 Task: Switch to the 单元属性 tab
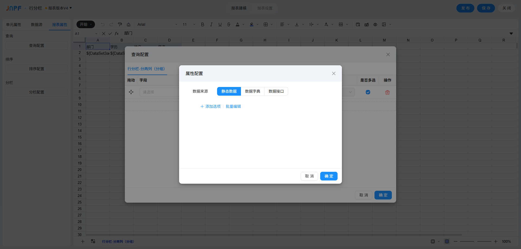pos(14,25)
